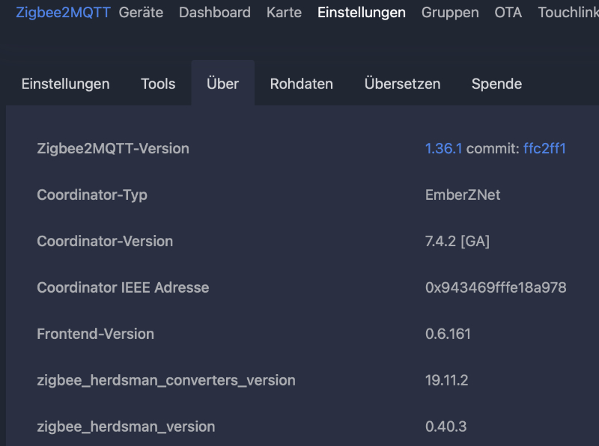Switch to the Rohdaten tab
Image resolution: width=599 pixels, height=446 pixels.
point(302,84)
